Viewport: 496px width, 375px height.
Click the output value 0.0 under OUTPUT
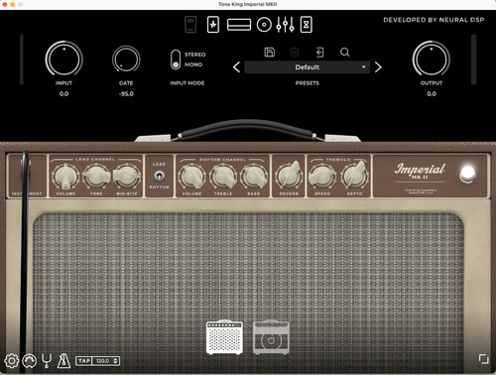click(432, 94)
